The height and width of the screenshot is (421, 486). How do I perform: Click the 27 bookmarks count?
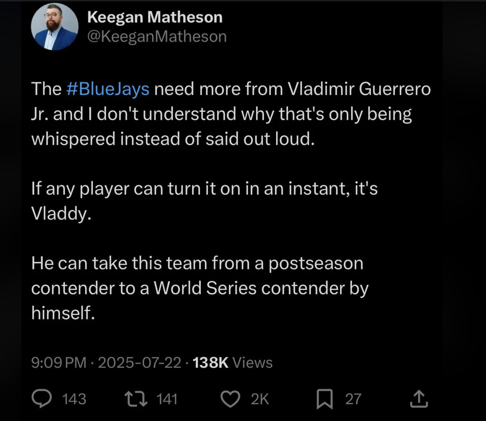[x=353, y=399]
